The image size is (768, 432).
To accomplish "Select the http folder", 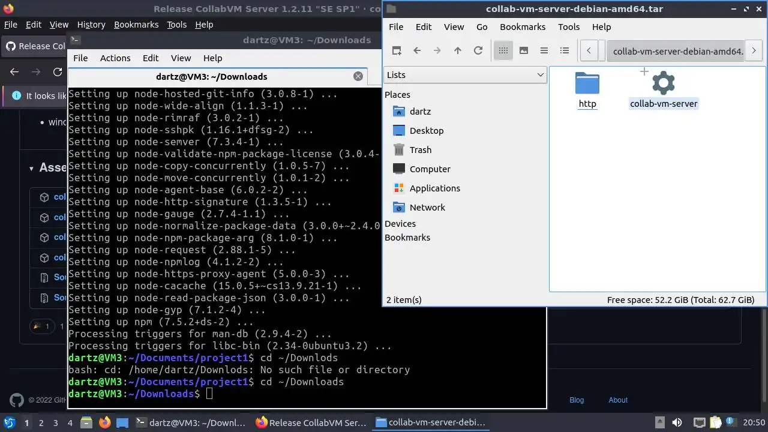I will 587,91.
